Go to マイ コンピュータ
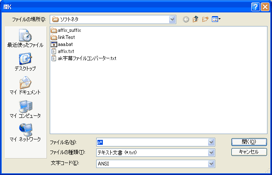The height and width of the screenshot is (175, 272). point(25,109)
